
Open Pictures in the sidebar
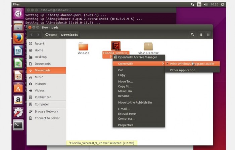[x=46, y=84]
